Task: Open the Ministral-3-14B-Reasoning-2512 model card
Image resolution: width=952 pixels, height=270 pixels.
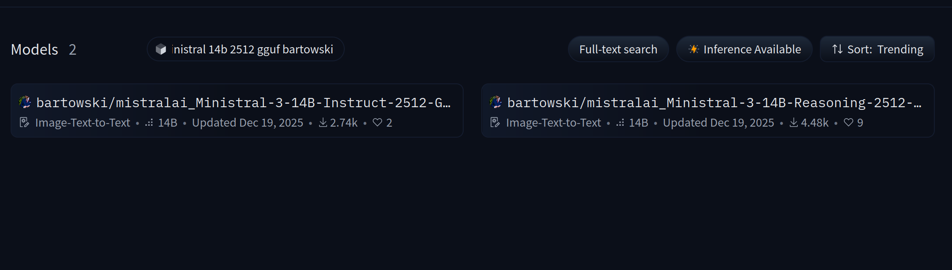Action: (708, 110)
